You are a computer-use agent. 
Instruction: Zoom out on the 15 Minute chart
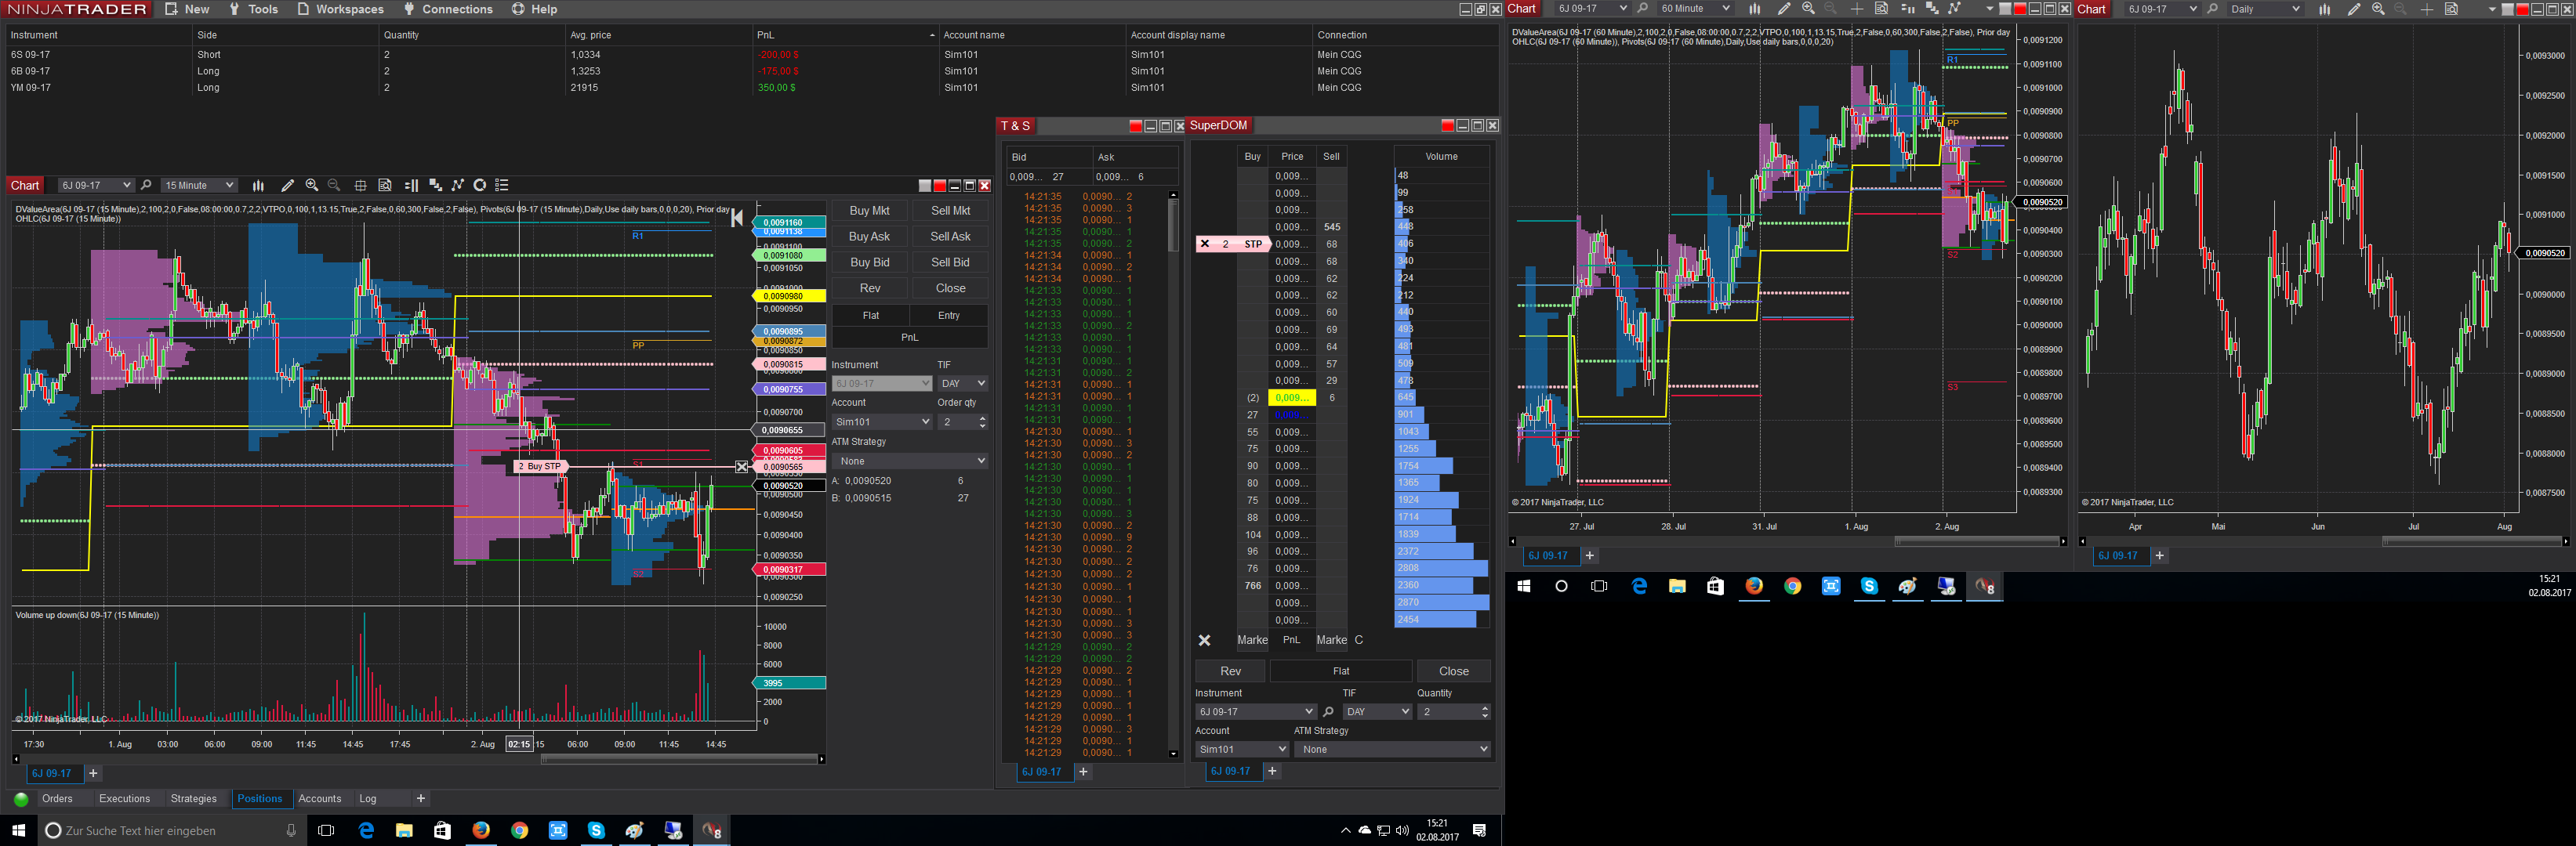(334, 186)
